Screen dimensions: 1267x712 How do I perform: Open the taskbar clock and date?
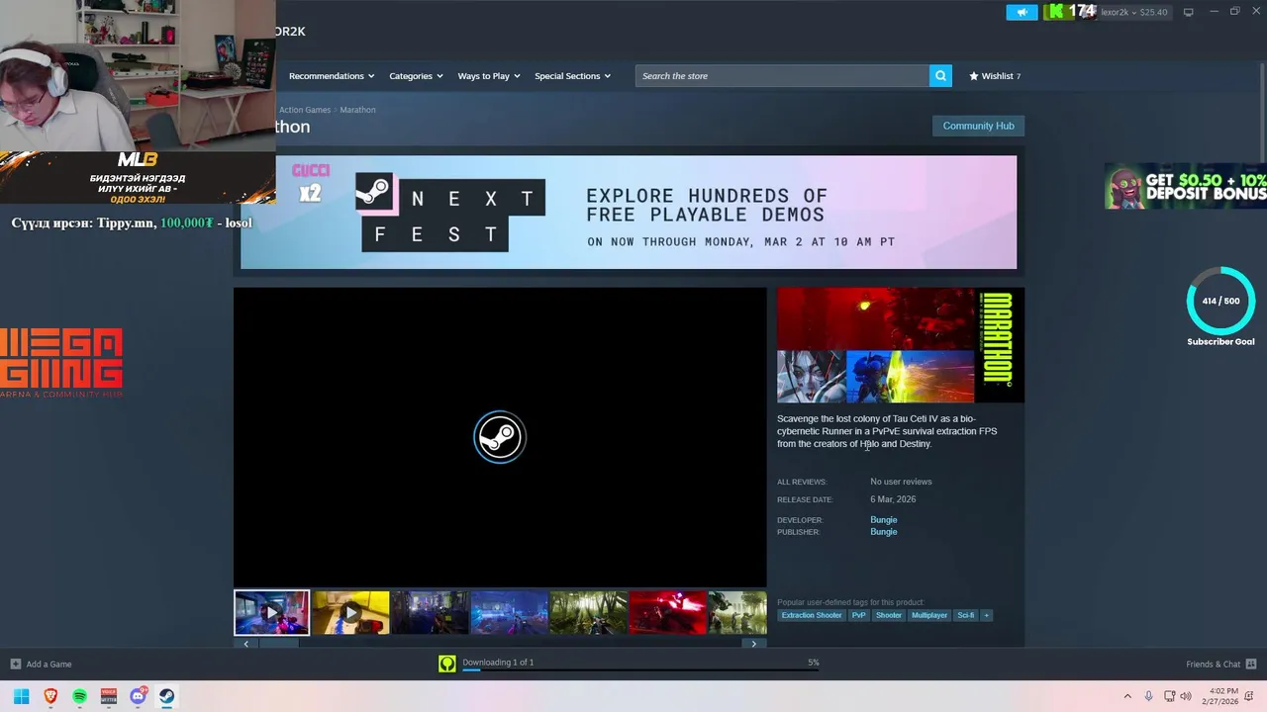[x=1219, y=696]
